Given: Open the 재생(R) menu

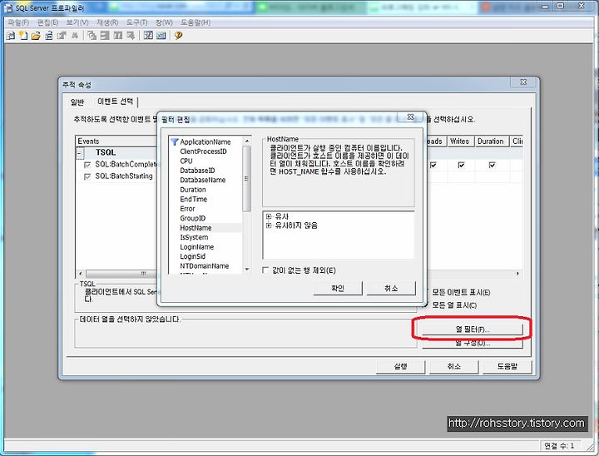Looking at the screenshot, I should [107, 22].
